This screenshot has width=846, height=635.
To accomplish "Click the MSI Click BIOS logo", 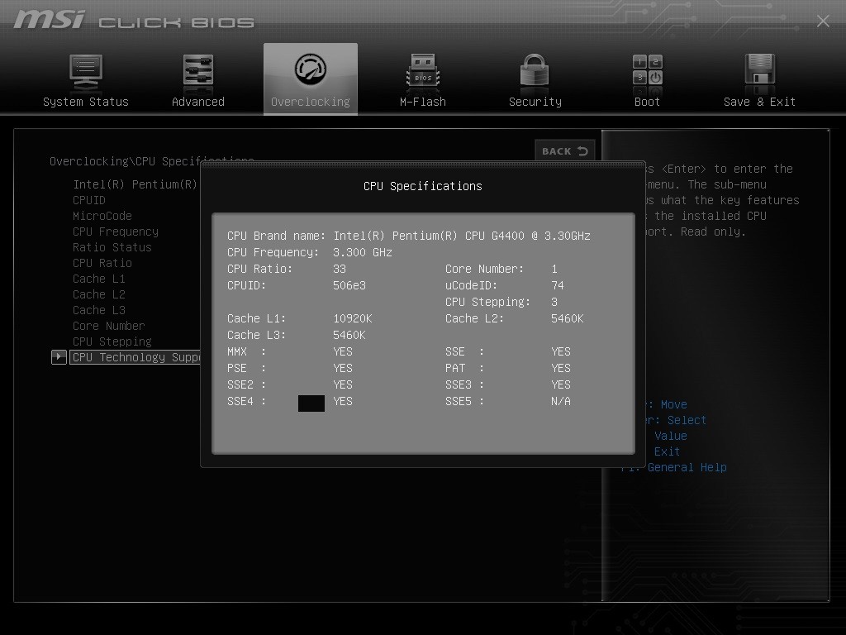I will coord(134,21).
